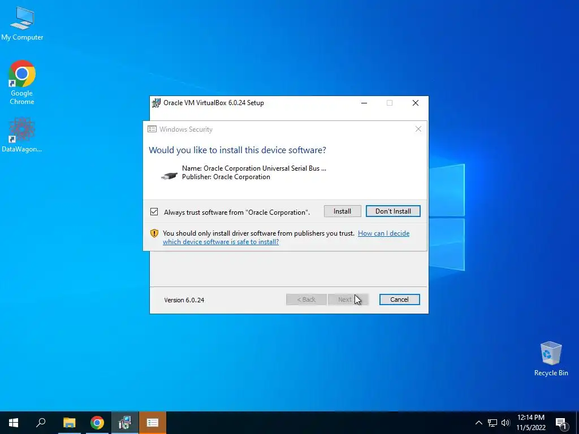Open Chrome from the taskbar
Screen dimensions: 579x434
[97, 423]
